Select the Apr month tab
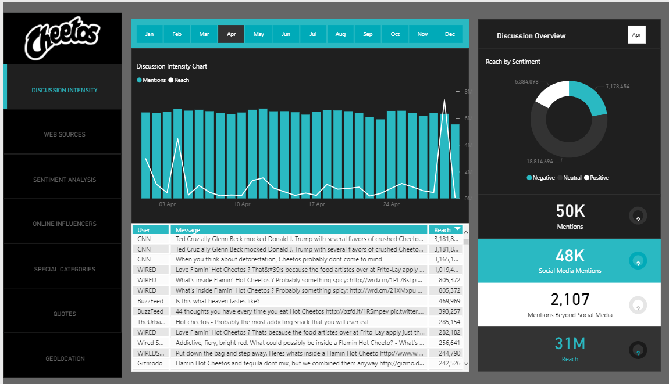Image resolution: width=669 pixels, height=384 pixels. coord(232,34)
